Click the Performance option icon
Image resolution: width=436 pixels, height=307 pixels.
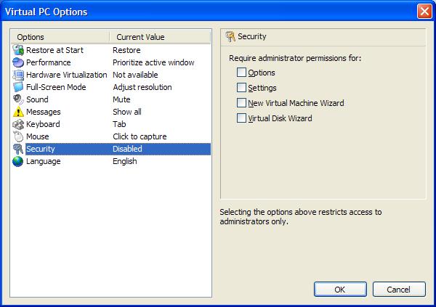[18, 62]
